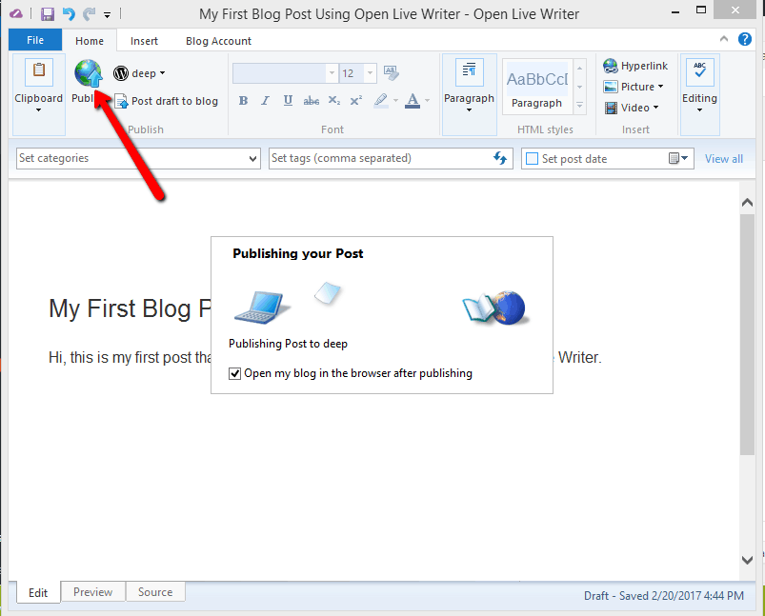Expand the Video dropdown arrow
765x616 pixels.
click(655, 108)
